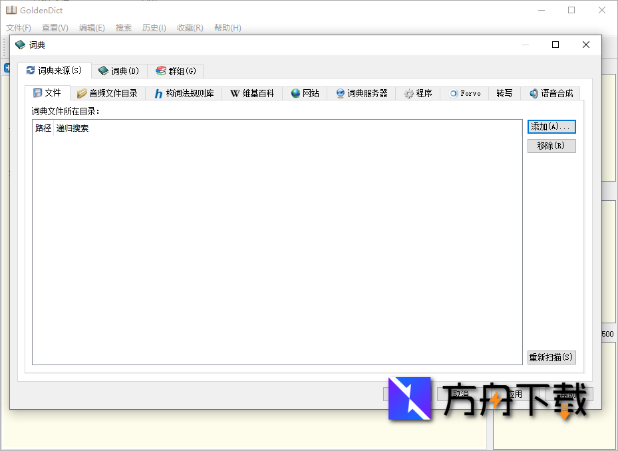Click 添加(A) to add a dictionary directory
This screenshot has height=451, width=618.
coord(551,126)
